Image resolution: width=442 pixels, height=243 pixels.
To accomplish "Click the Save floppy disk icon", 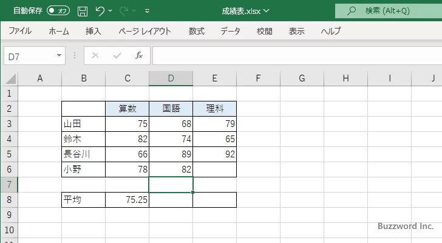I will 83,11.
